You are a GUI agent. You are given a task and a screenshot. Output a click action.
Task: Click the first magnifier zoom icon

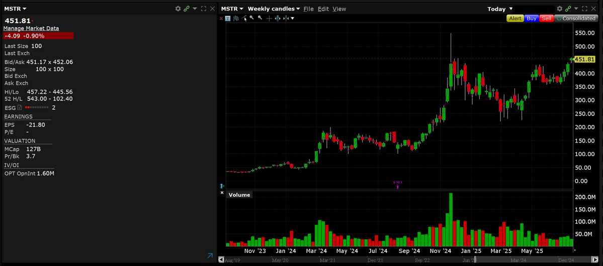(x=252, y=18)
